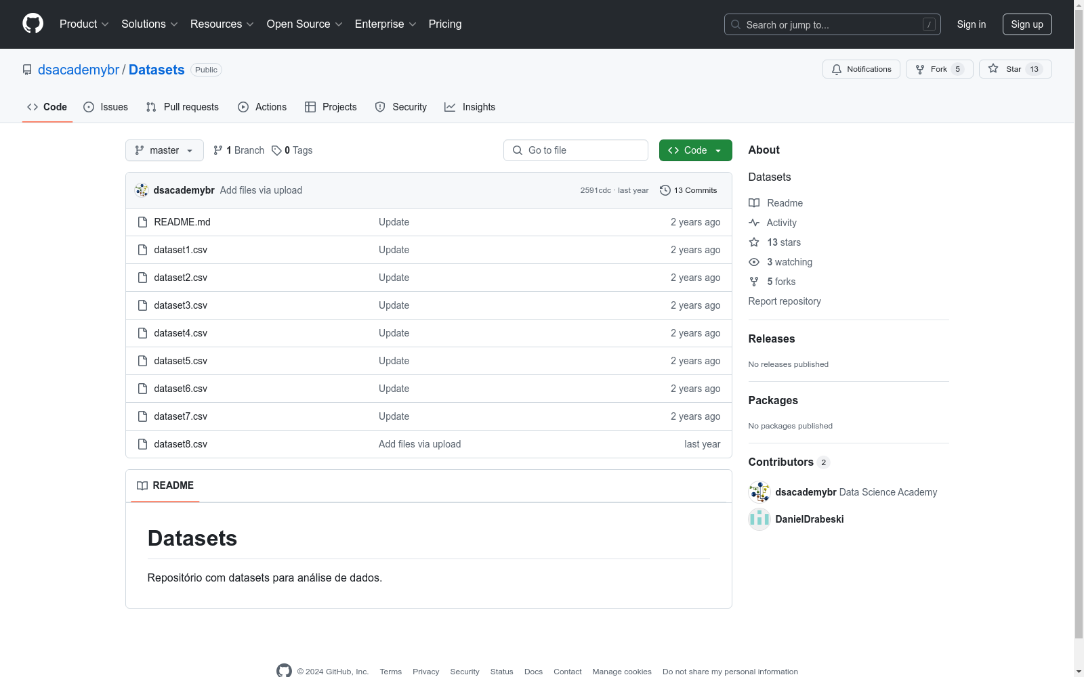Open the dsacademybr owner link in title

click(79, 70)
